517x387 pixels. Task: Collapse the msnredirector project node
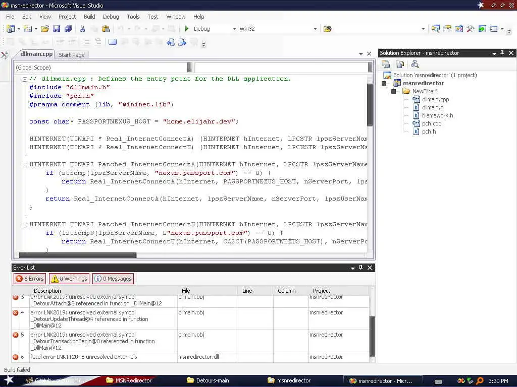point(384,83)
